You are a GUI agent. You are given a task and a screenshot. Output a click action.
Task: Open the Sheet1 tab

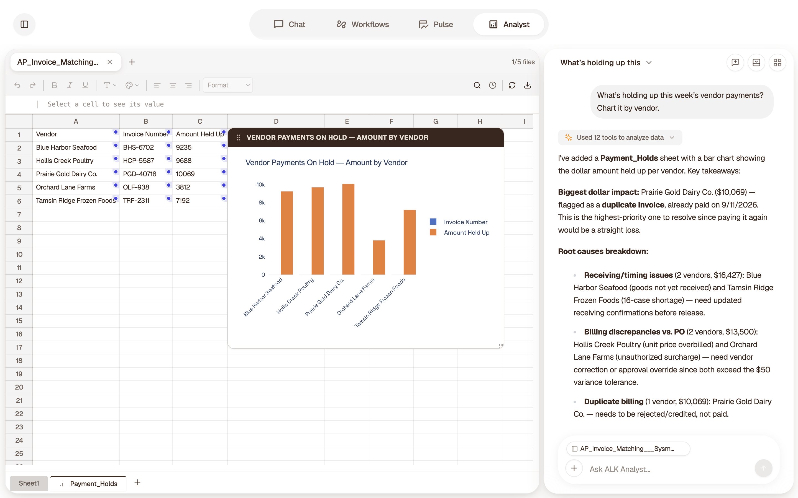coord(29,483)
